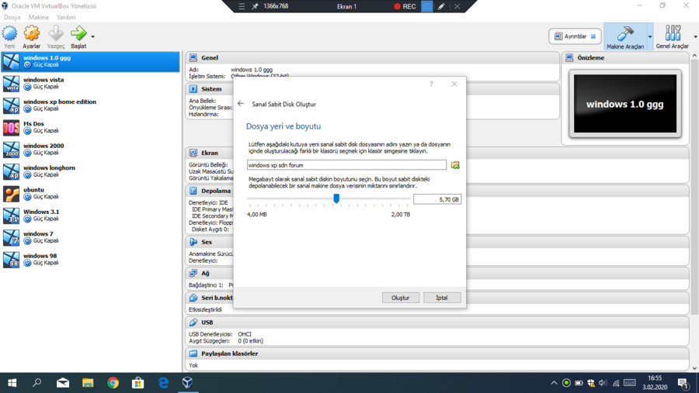699x393 pixels.
Task: Click the disk file name input field
Action: point(346,165)
